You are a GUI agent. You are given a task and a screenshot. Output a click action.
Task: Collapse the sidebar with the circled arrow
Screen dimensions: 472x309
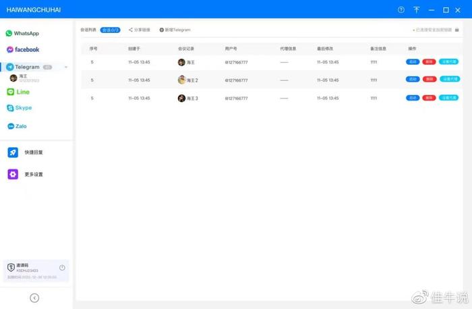34,298
